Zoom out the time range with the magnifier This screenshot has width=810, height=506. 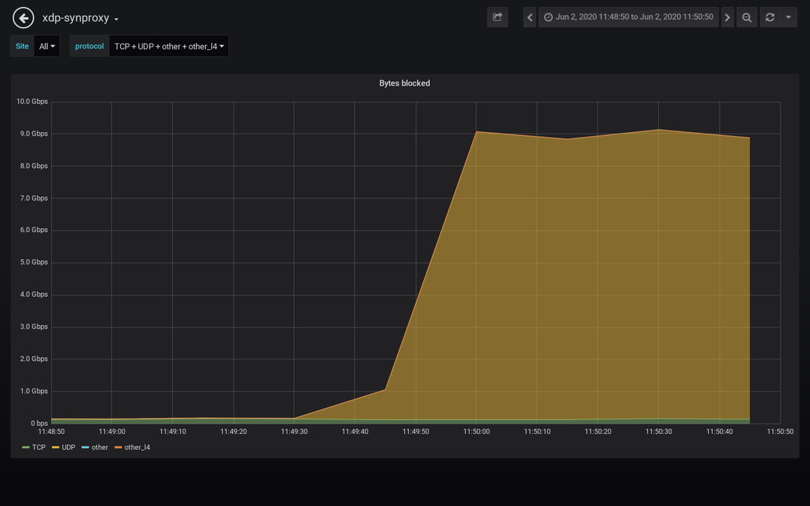click(747, 17)
